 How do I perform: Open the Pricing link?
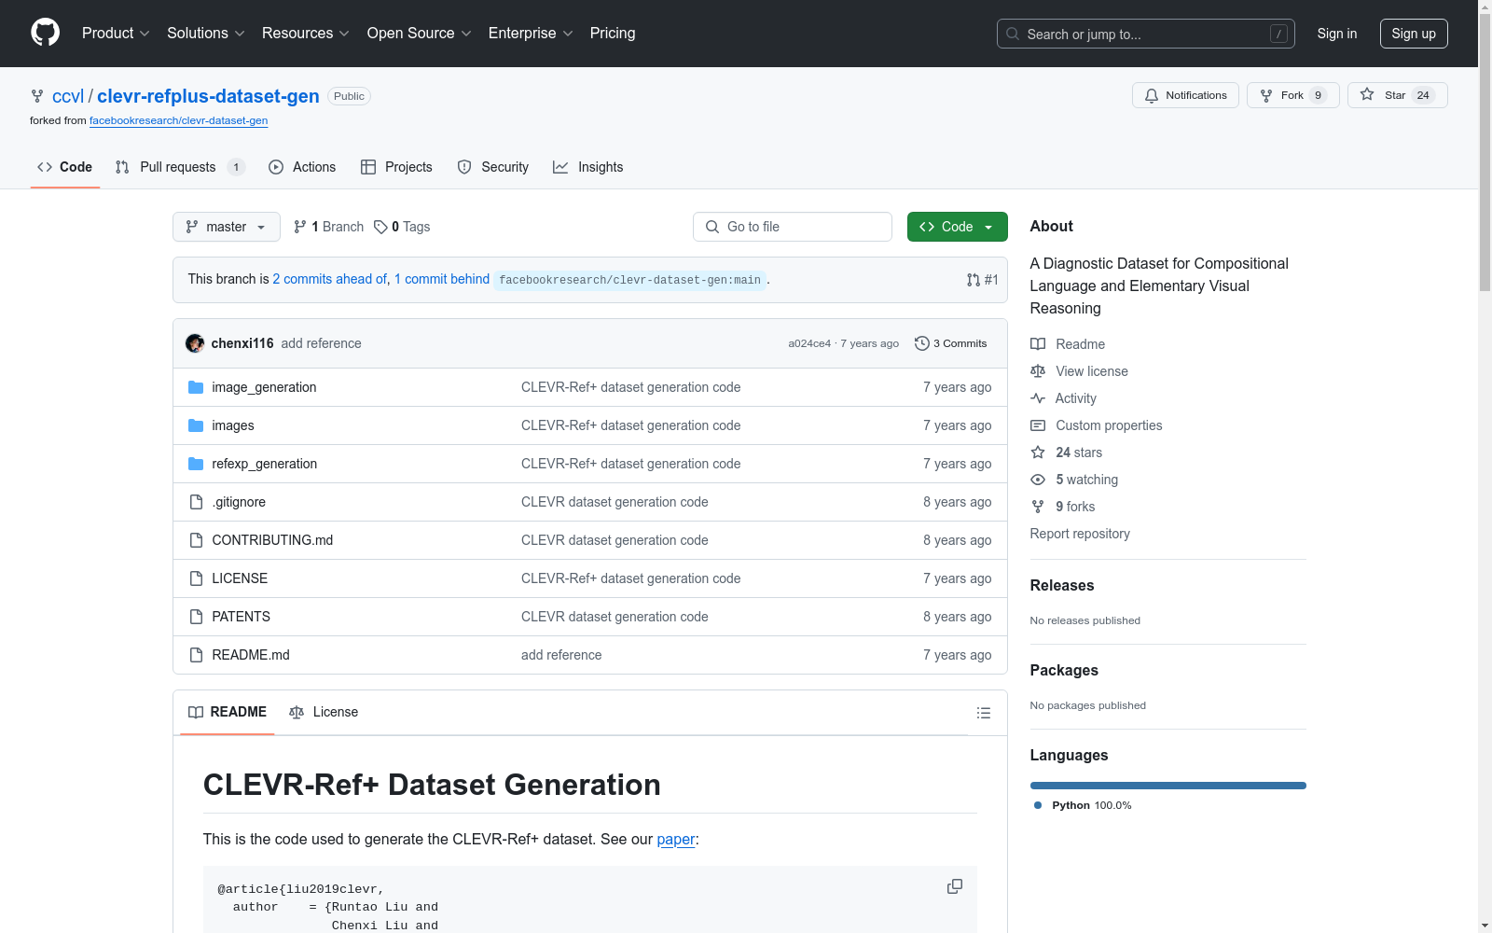click(613, 34)
